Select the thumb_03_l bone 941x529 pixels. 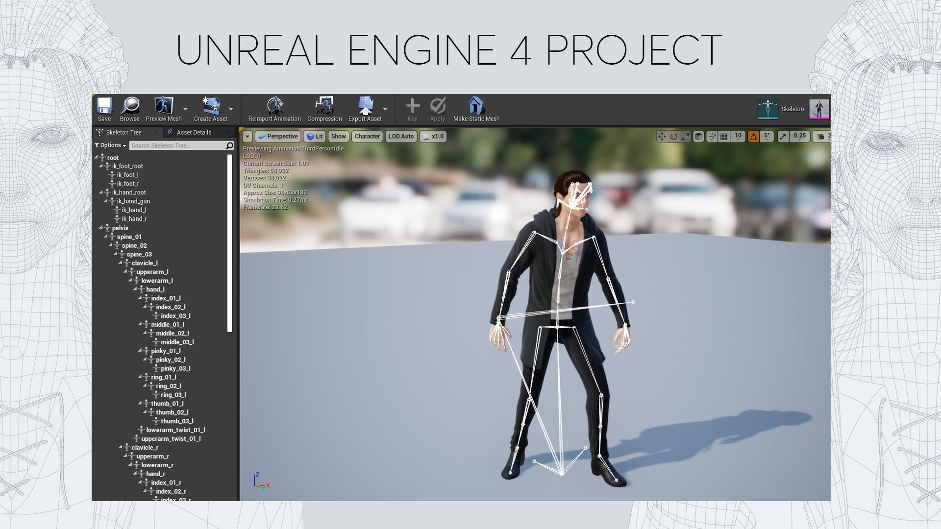(177, 421)
